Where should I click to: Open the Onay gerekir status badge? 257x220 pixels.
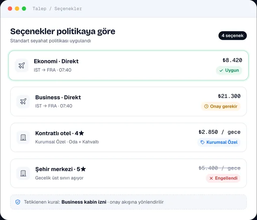click(220, 106)
